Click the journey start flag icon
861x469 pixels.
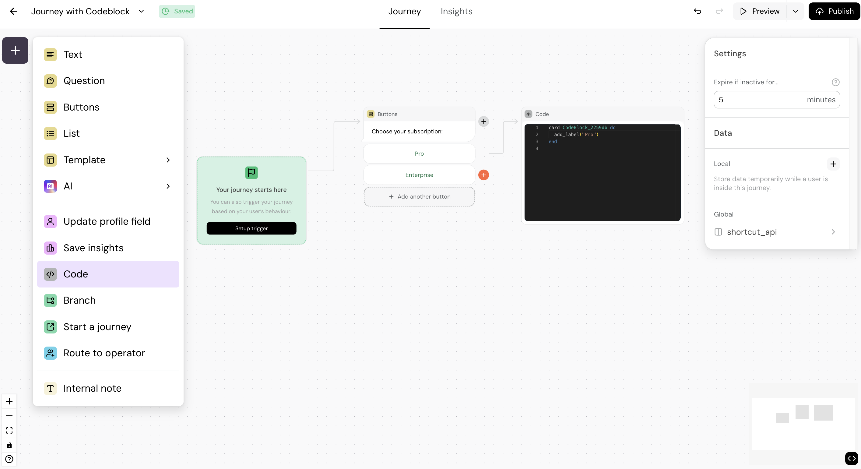(251, 173)
